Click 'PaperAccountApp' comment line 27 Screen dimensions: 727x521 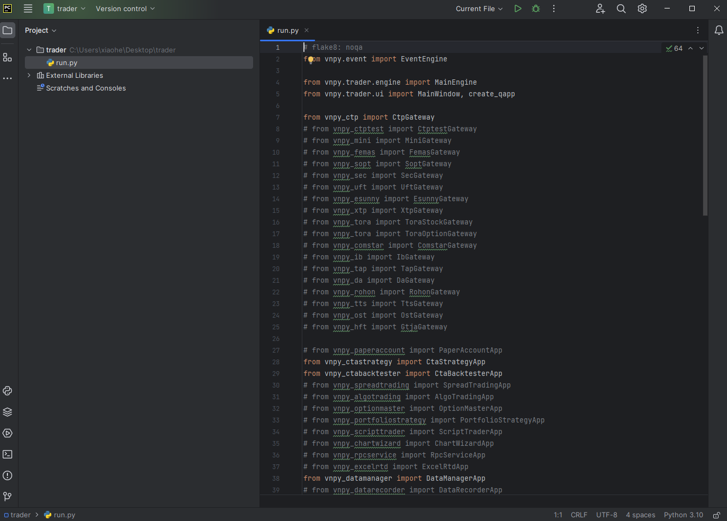470,351
